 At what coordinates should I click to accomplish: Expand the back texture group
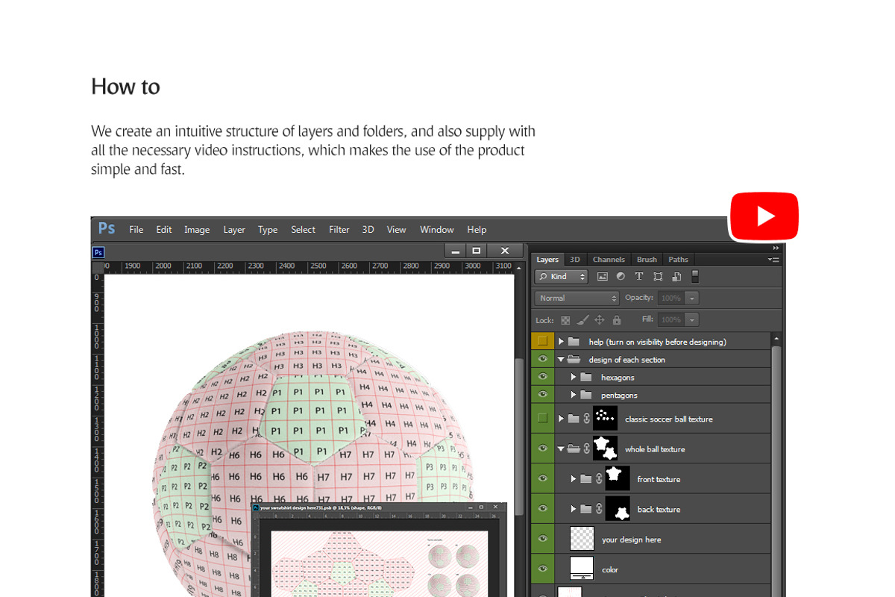pyautogui.click(x=574, y=509)
